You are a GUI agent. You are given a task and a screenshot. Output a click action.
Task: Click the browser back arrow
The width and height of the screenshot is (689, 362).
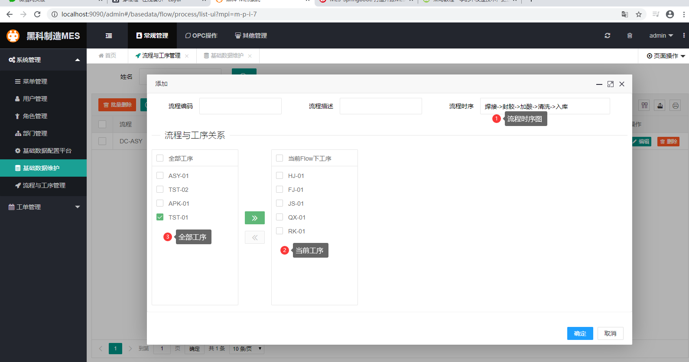10,14
